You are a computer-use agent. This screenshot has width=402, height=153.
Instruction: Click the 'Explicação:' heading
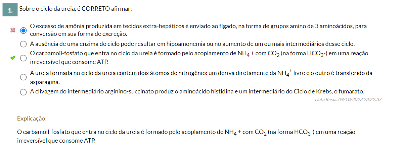pos(32,119)
